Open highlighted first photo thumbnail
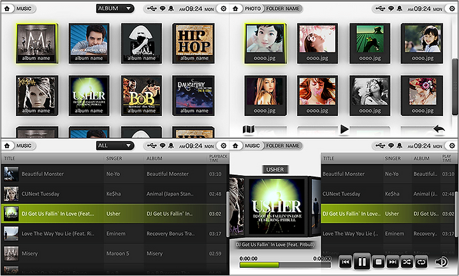This screenshot has width=459, height=276. pyautogui.click(x=265, y=43)
